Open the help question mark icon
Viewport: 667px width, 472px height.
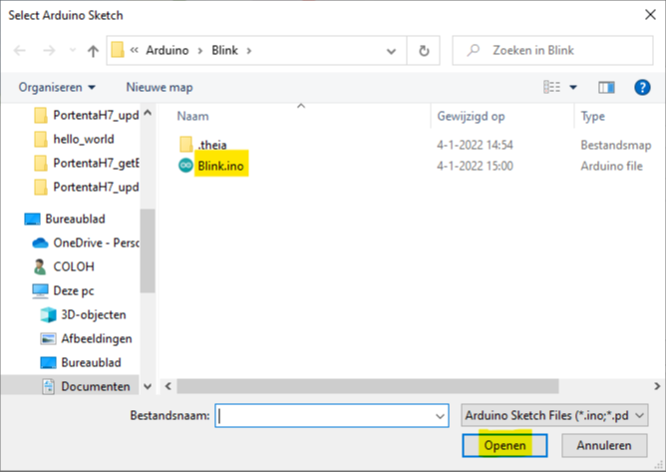[x=641, y=88]
